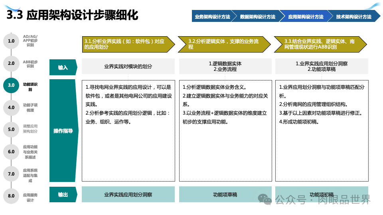Click the 功能子项梳理 step label
The height and width of the screenshot is (215, 383).
tap(30, 107)
